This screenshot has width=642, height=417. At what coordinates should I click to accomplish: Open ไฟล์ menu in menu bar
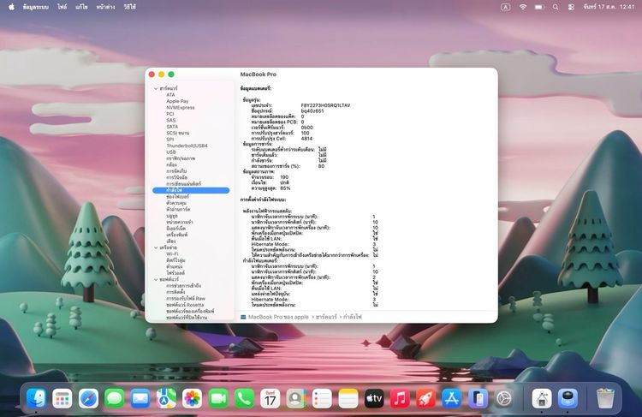coord(62,7)
